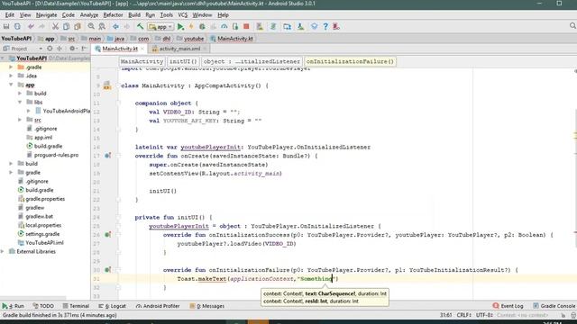Open the Event Log panel
The width and height of the screenshot is (577, 324).
tap(508, 306)
